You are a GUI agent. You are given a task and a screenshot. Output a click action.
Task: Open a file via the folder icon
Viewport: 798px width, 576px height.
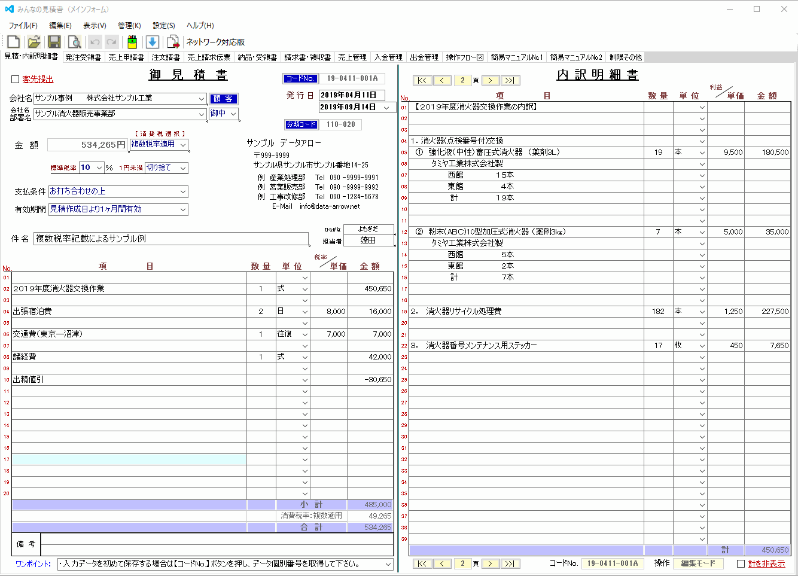coord(34,42)
